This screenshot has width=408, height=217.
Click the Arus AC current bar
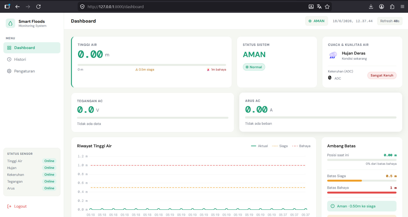click(x=321, y=118)
